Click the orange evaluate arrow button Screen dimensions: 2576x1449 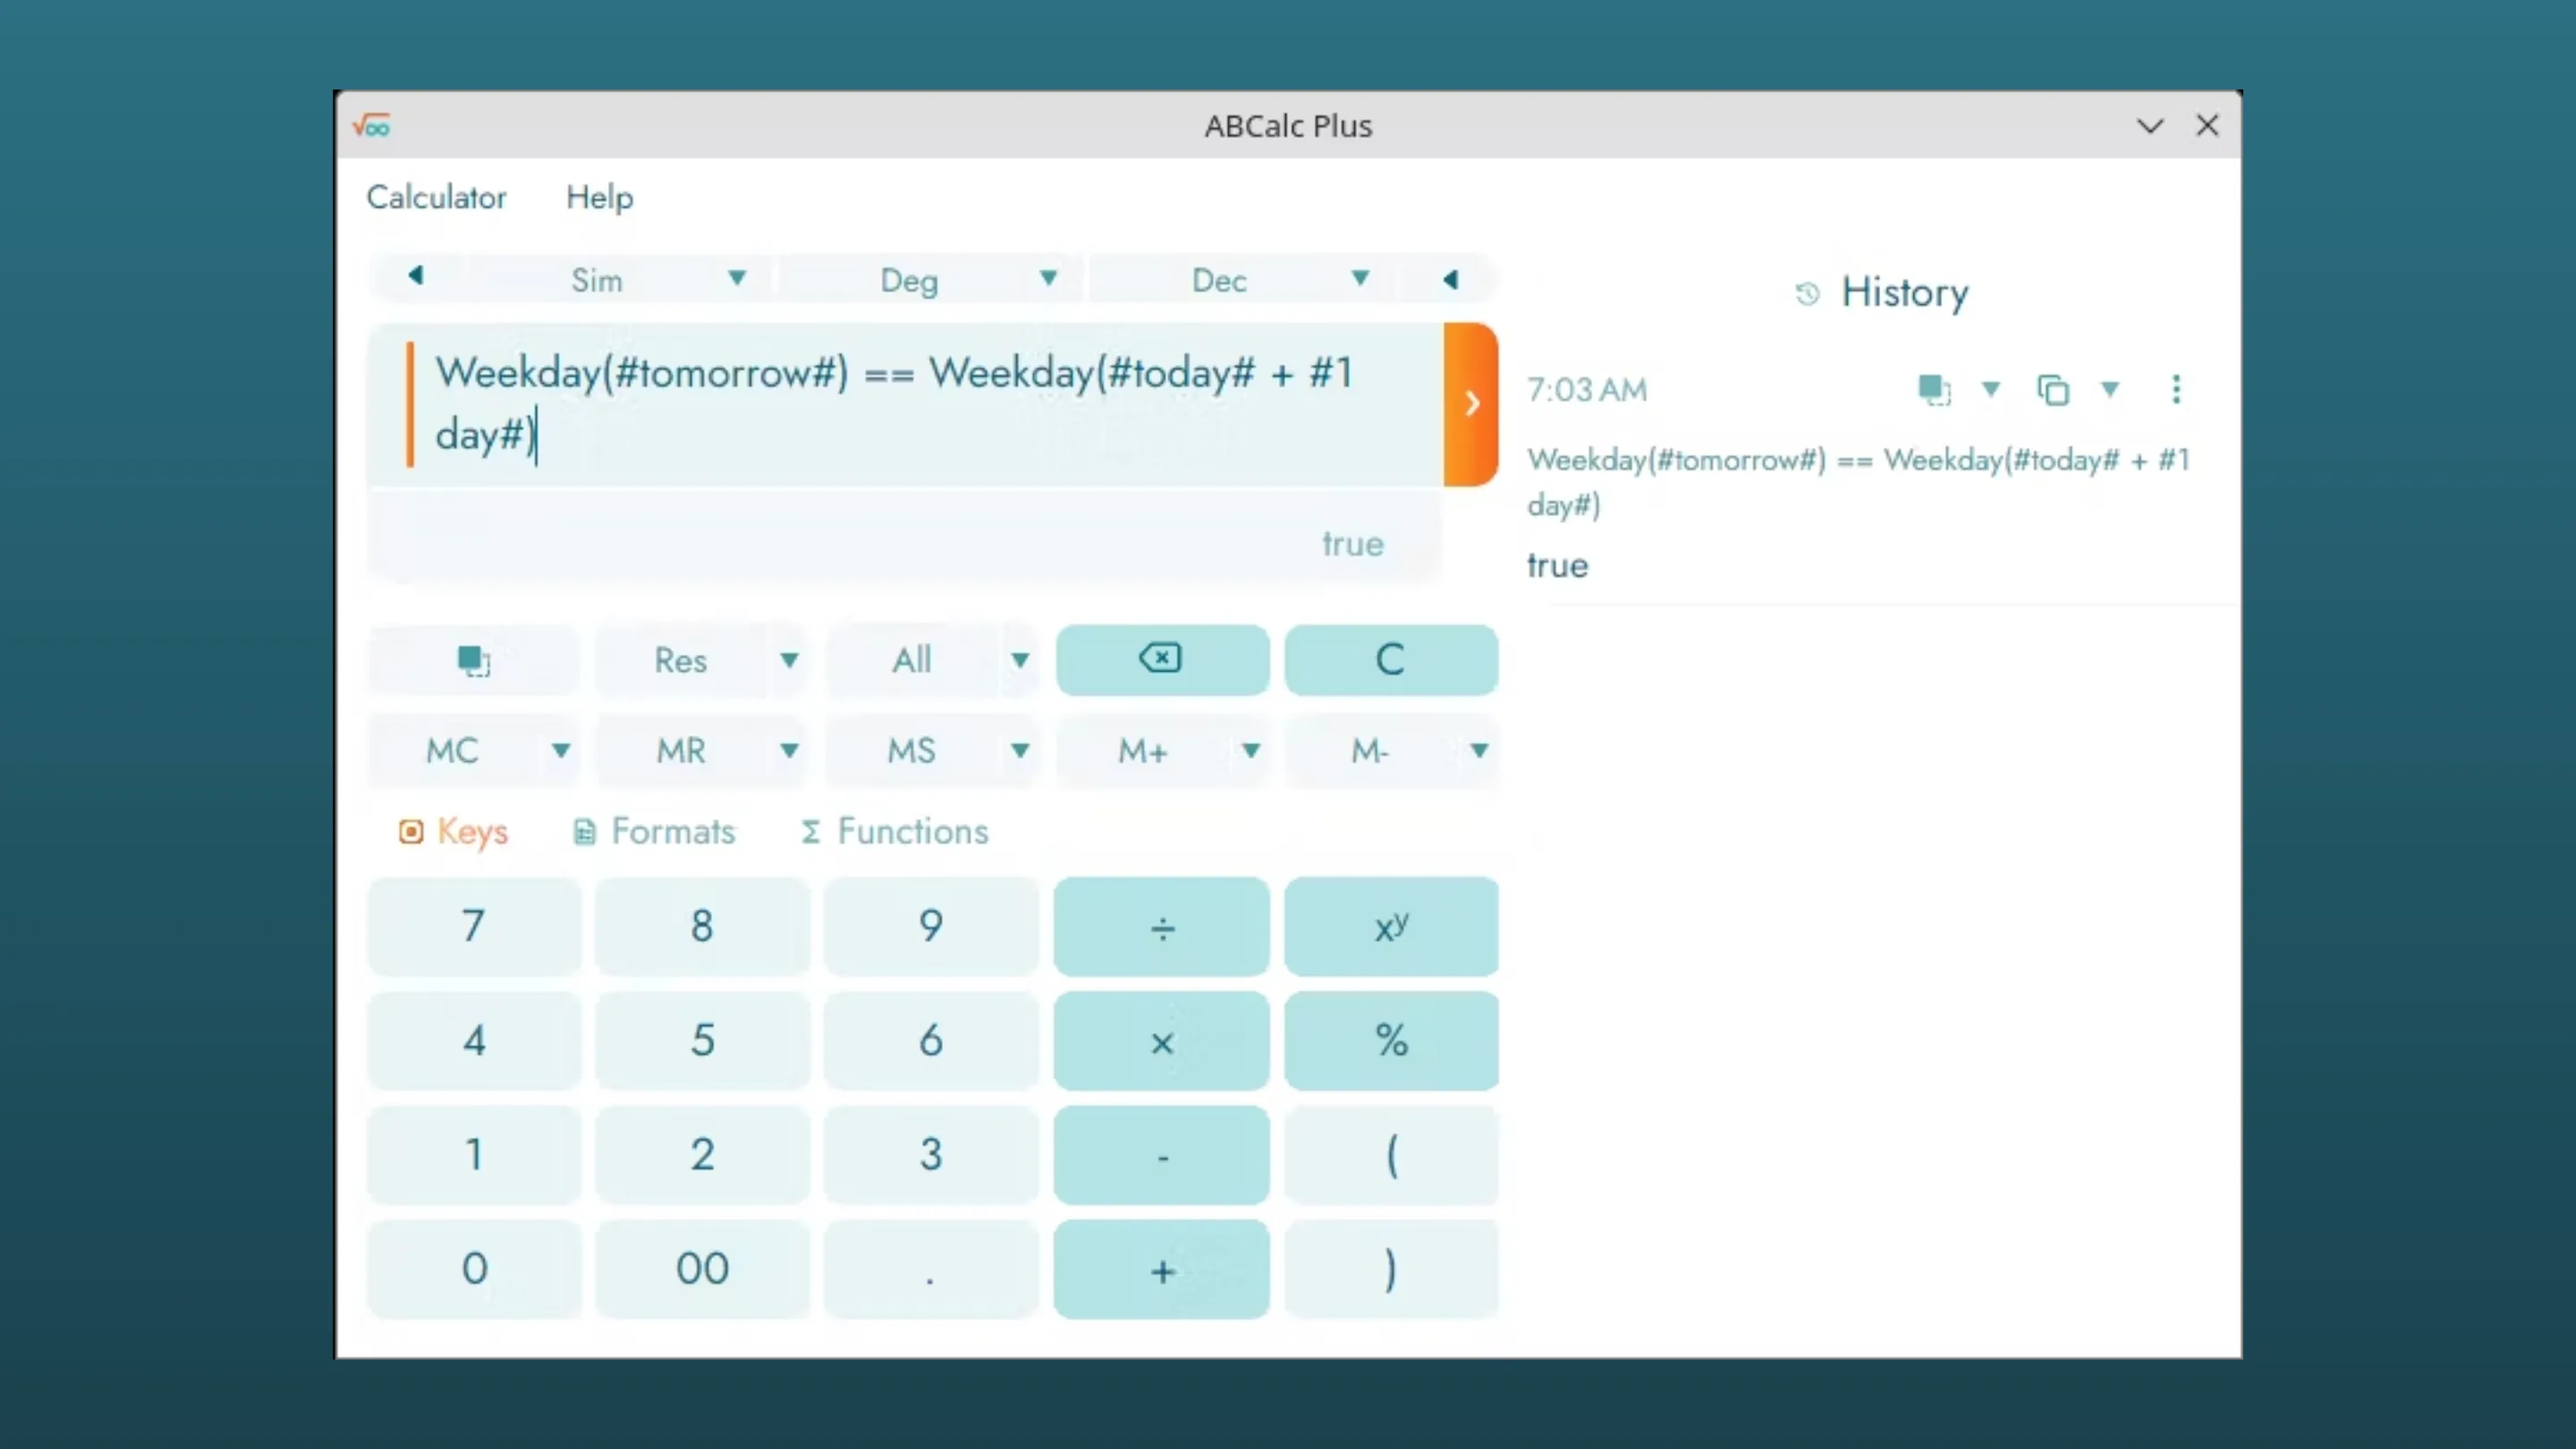(1471, 404)
